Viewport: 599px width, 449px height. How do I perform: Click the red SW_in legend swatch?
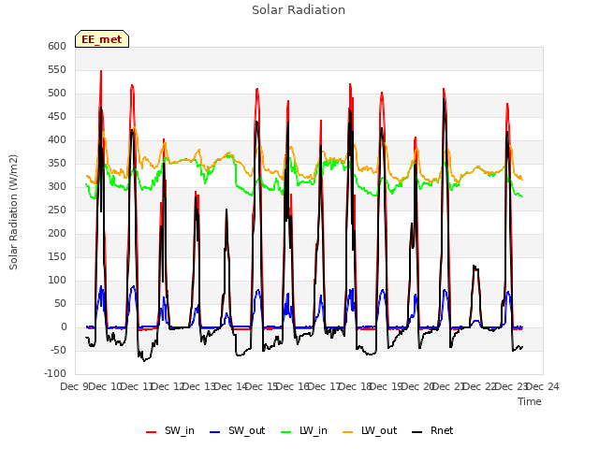click(x=152, y=432)
